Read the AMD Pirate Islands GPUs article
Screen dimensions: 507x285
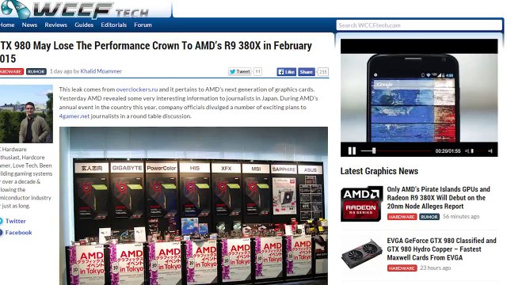tap(438, 198)
